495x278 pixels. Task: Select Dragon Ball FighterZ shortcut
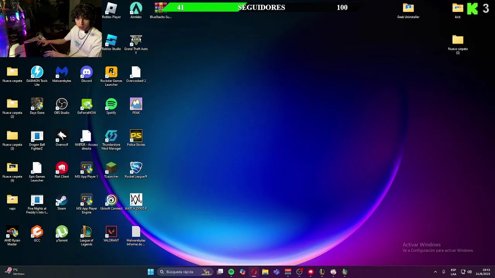pyautogui.click(x=37, y=140)
